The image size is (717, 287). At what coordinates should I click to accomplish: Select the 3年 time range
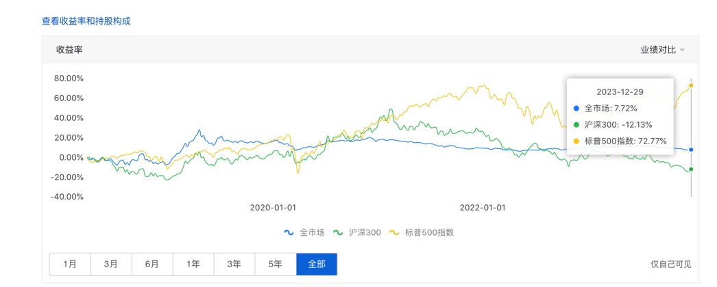[234, 264]
